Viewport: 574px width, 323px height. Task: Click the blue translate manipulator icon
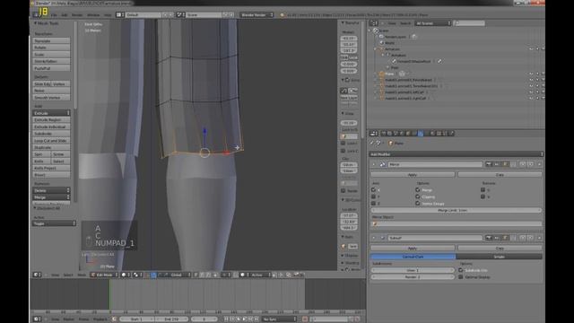click(153, 275)
